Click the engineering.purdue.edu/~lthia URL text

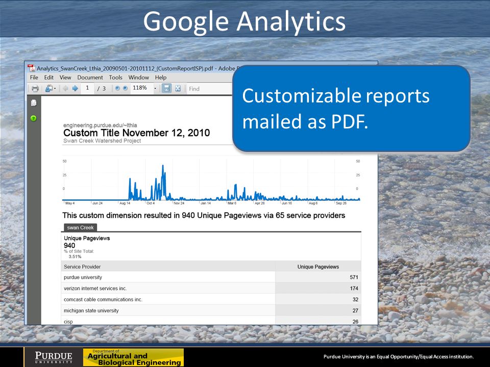100,125
